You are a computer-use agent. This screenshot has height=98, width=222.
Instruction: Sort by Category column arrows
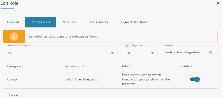[x=23, y=66]
